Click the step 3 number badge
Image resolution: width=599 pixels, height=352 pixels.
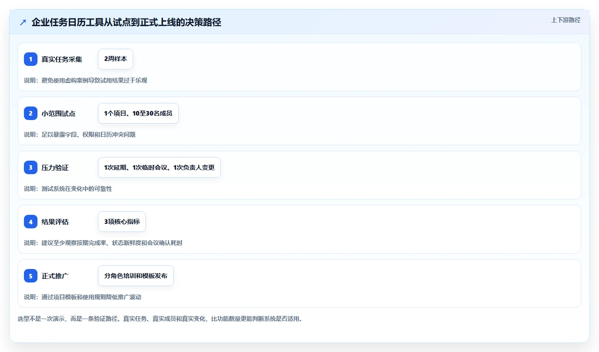(31, 167)
